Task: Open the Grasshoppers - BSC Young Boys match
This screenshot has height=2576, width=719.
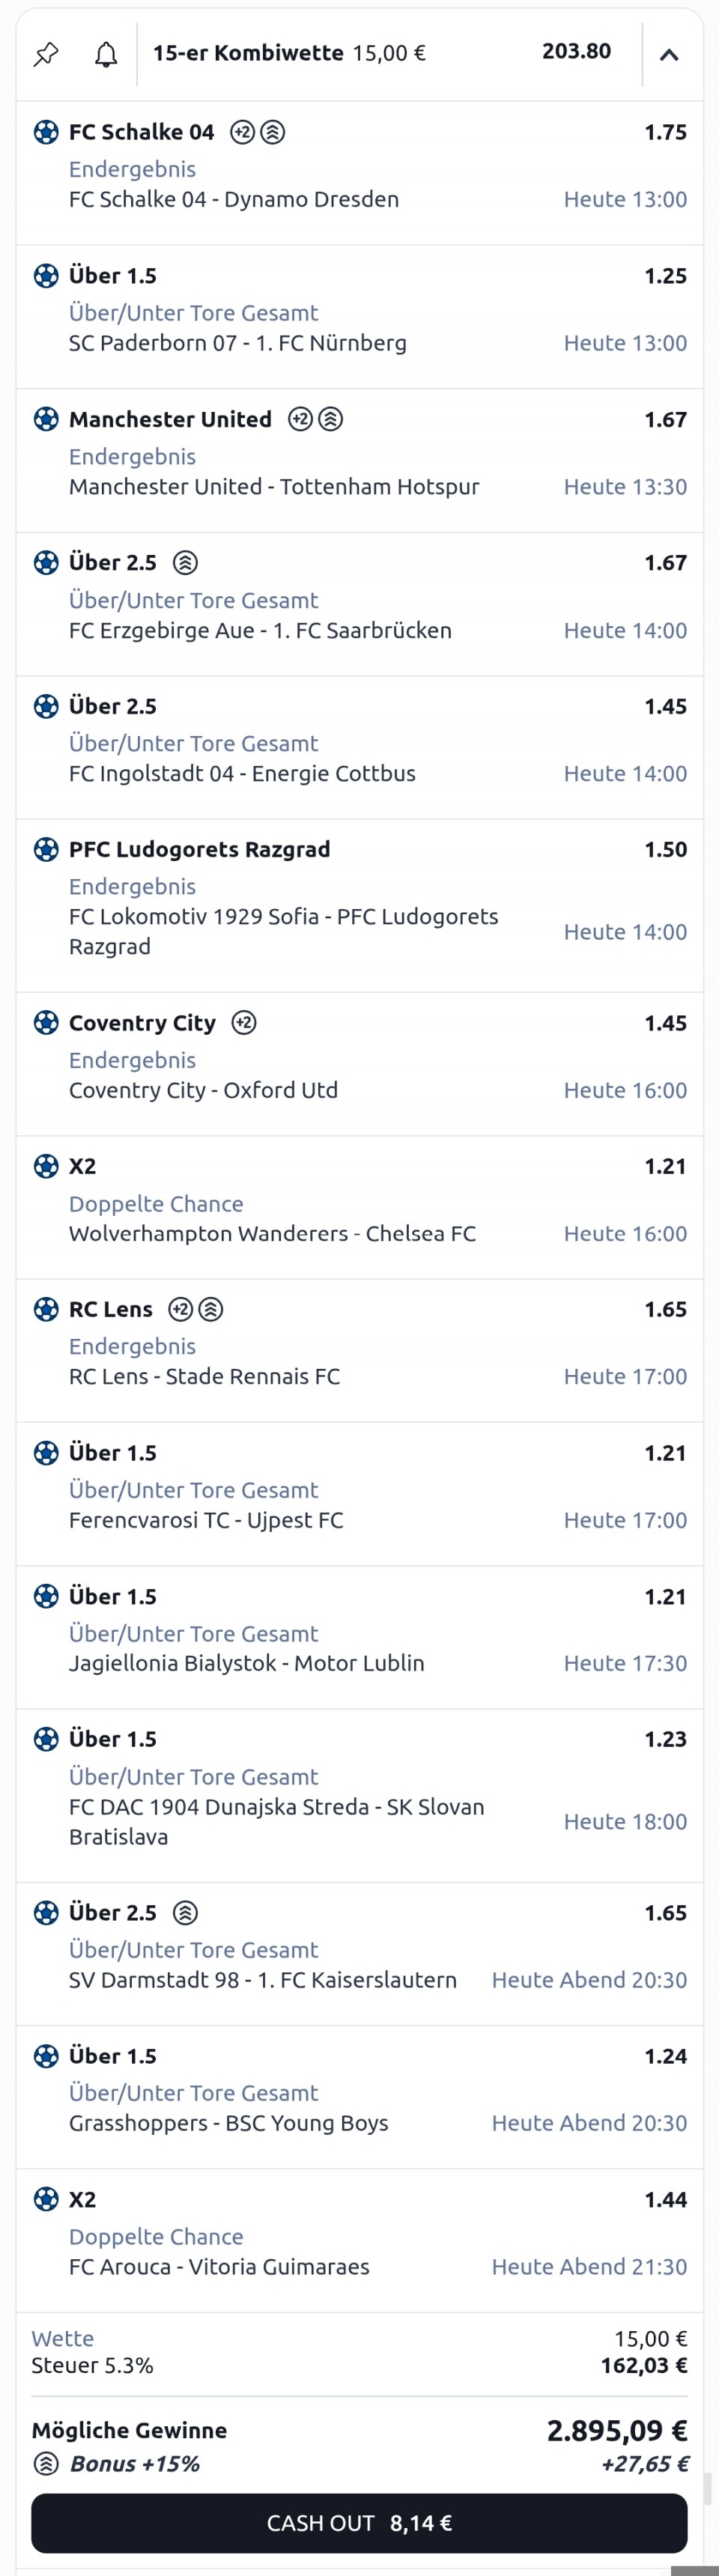Action: pyautogui.click(x=228, y=2123)
